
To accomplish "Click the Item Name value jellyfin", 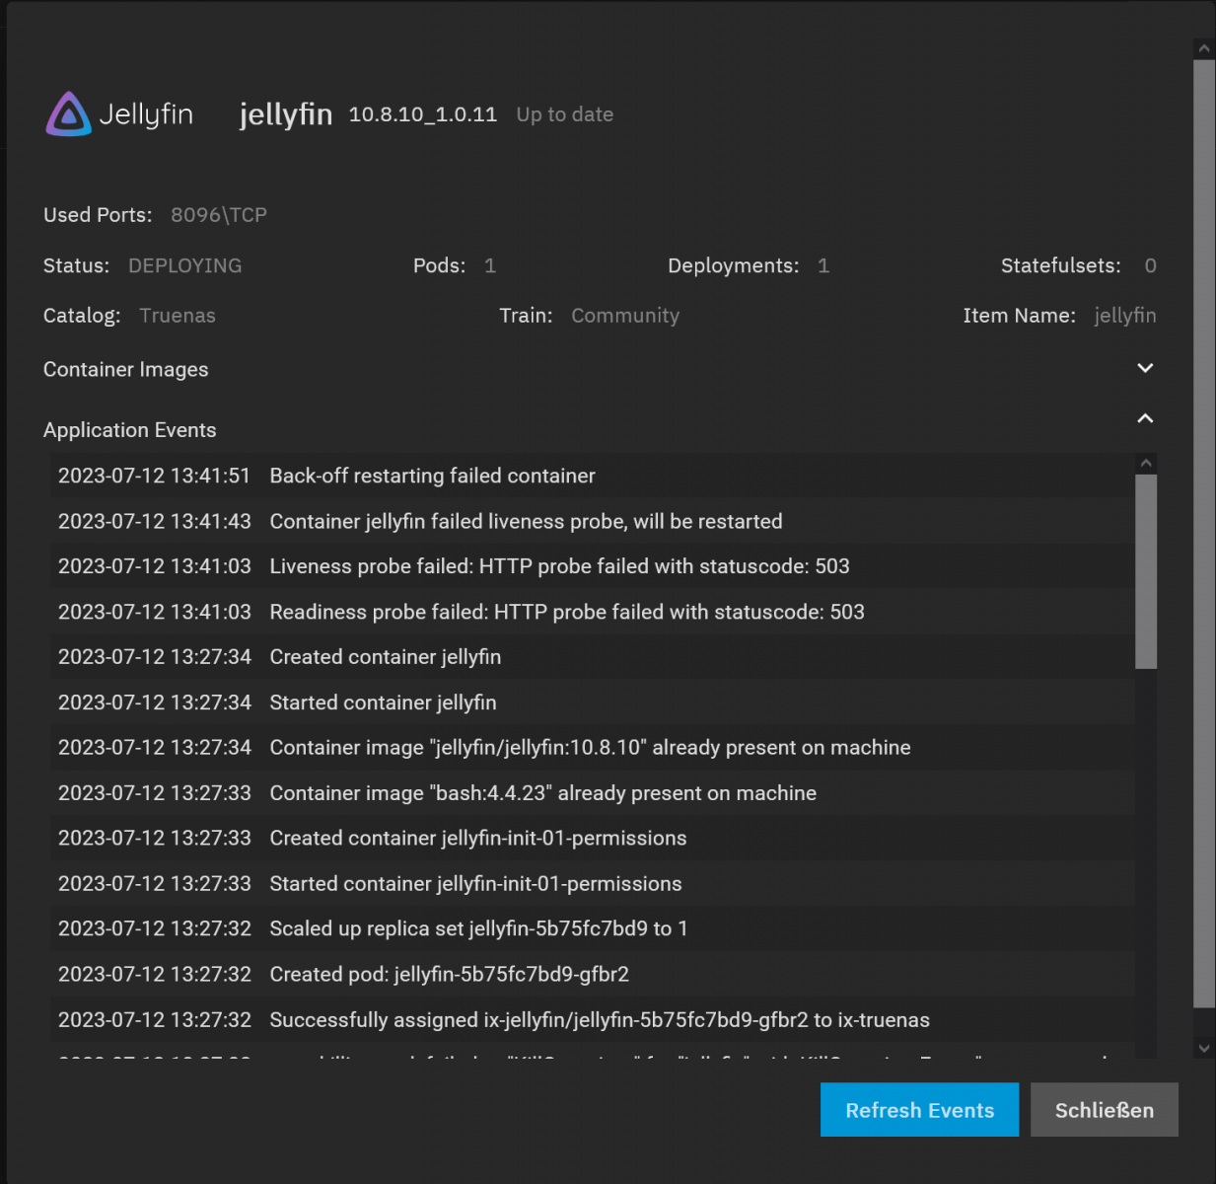I will point(1125,316).
